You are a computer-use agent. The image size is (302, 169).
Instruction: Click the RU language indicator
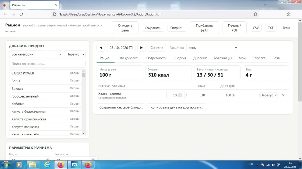pos(251,164)
